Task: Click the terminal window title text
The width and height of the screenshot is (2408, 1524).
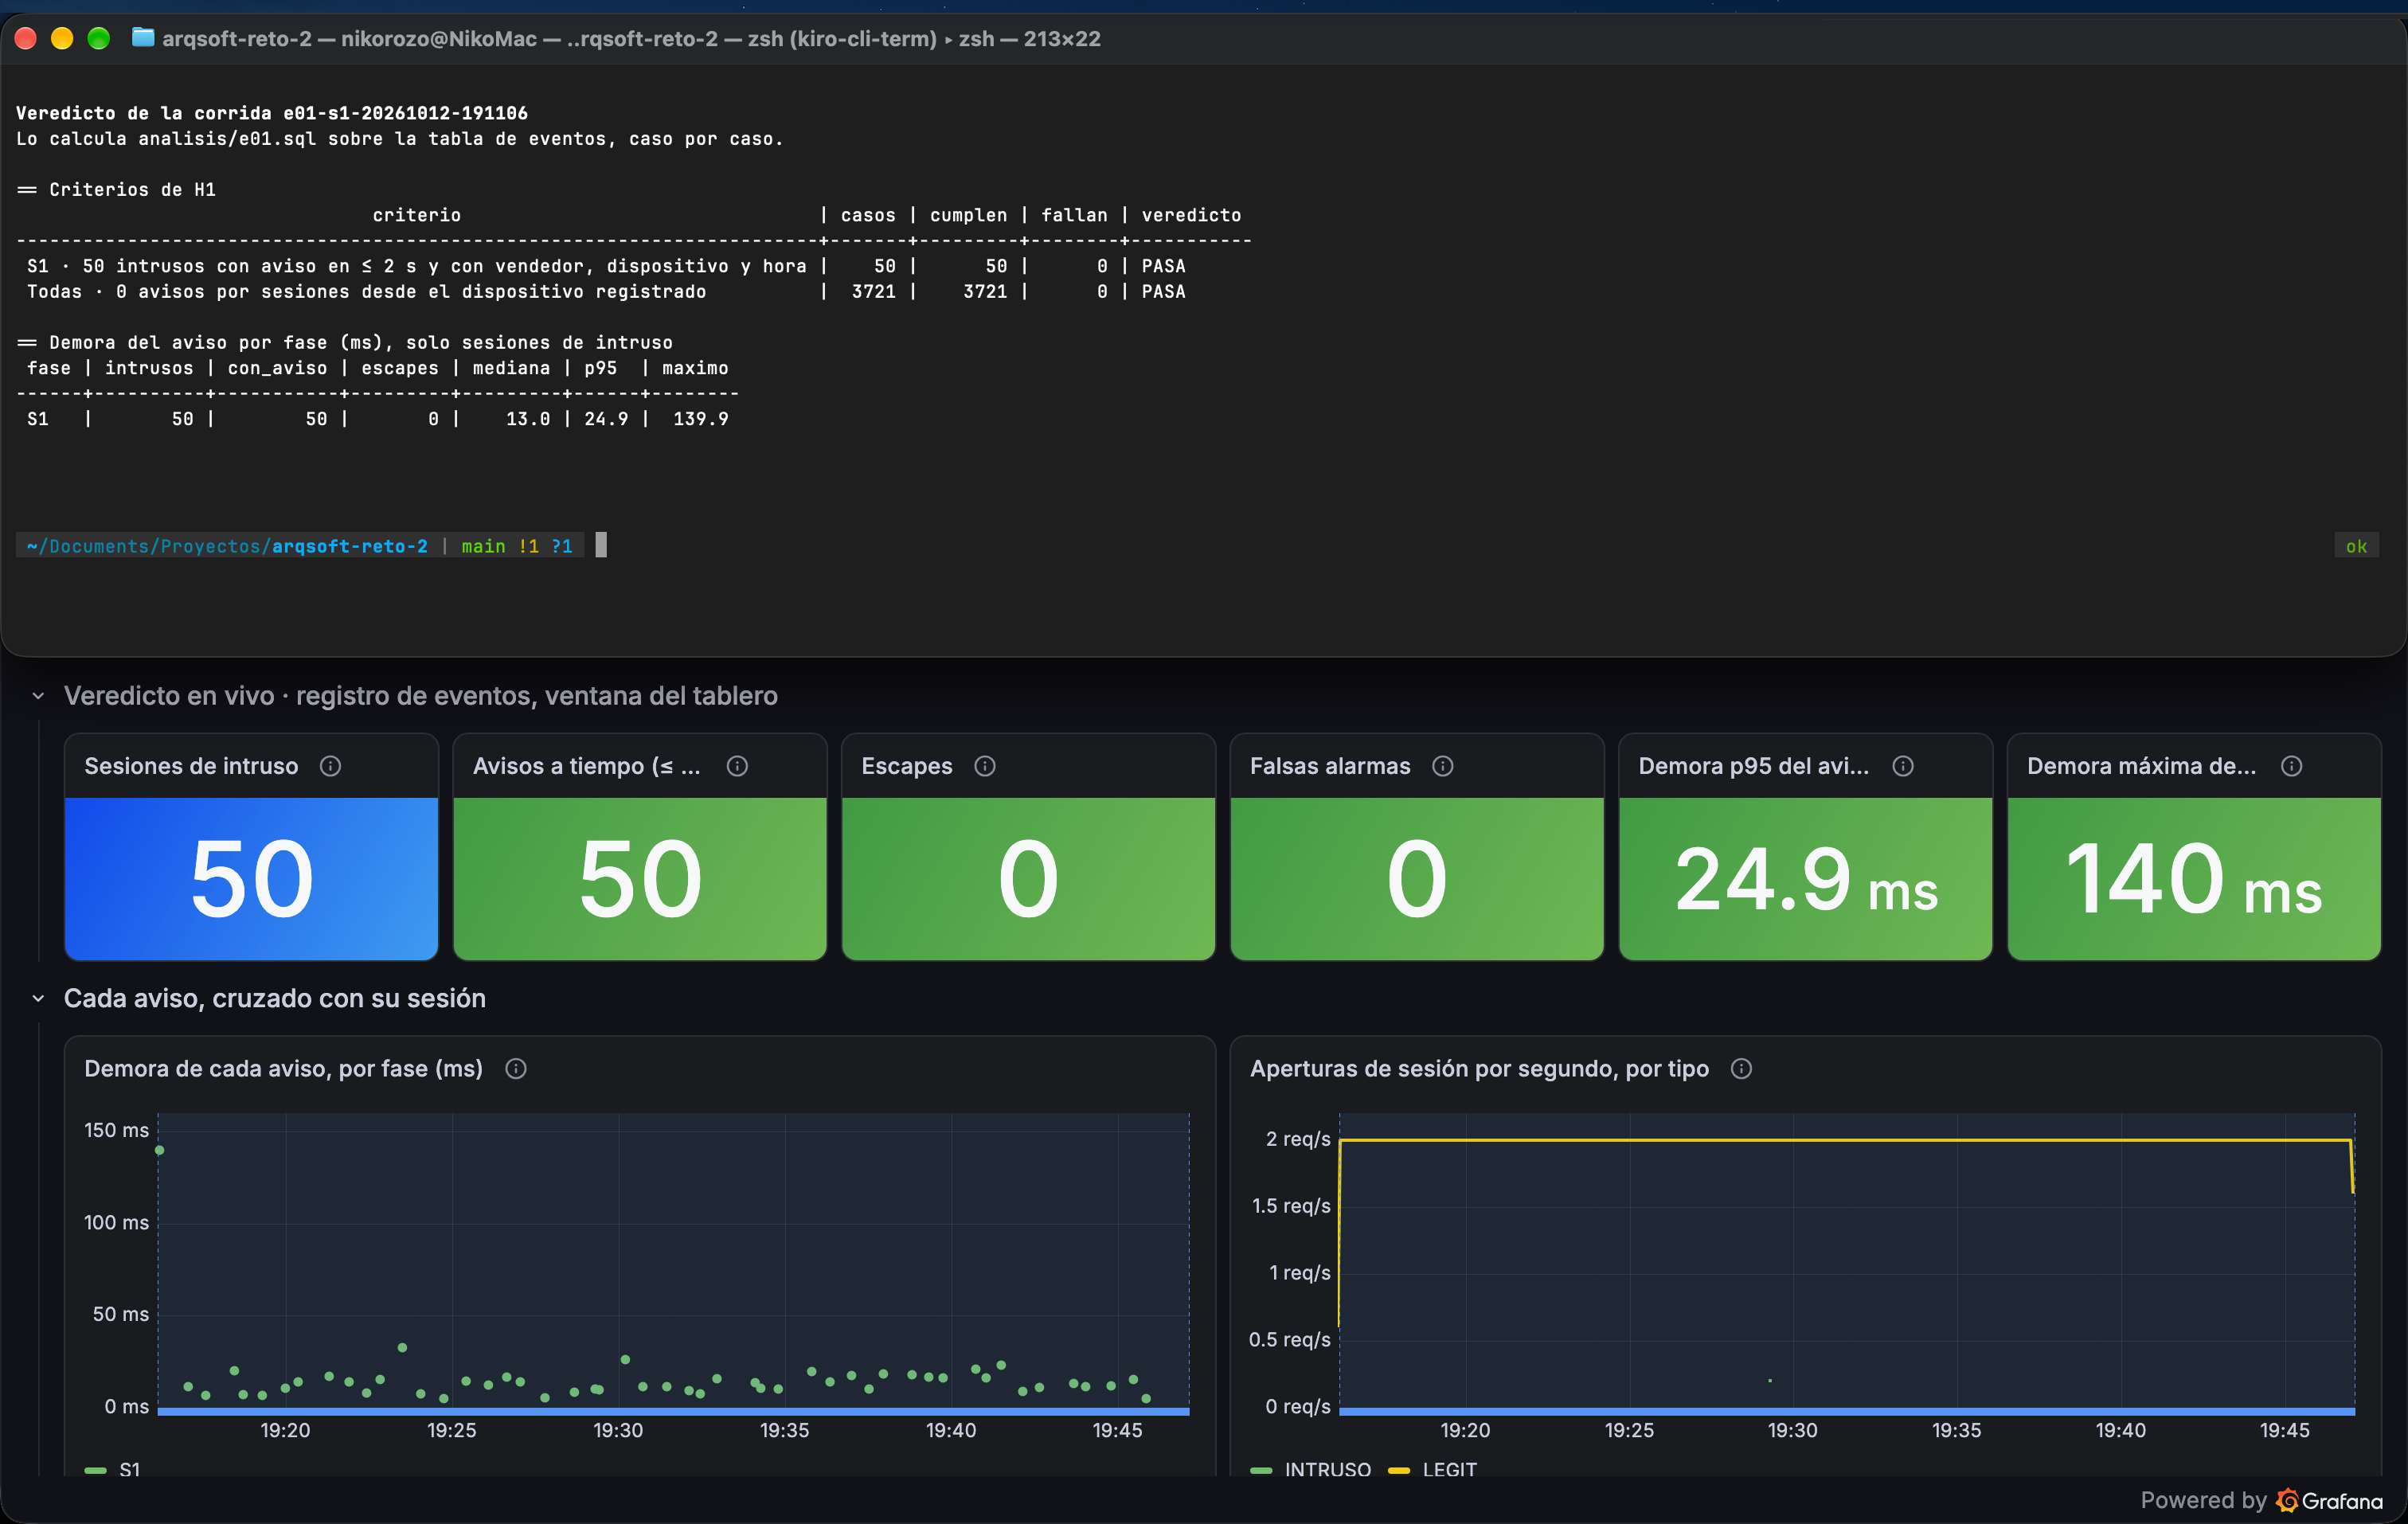Action: point(631,39)
